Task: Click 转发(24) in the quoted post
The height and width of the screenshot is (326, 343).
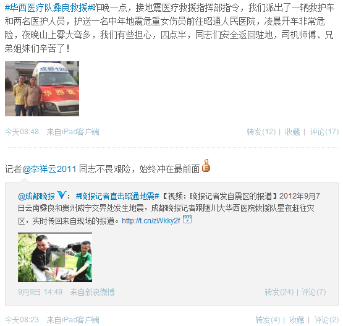Action: tap(279, 292)
